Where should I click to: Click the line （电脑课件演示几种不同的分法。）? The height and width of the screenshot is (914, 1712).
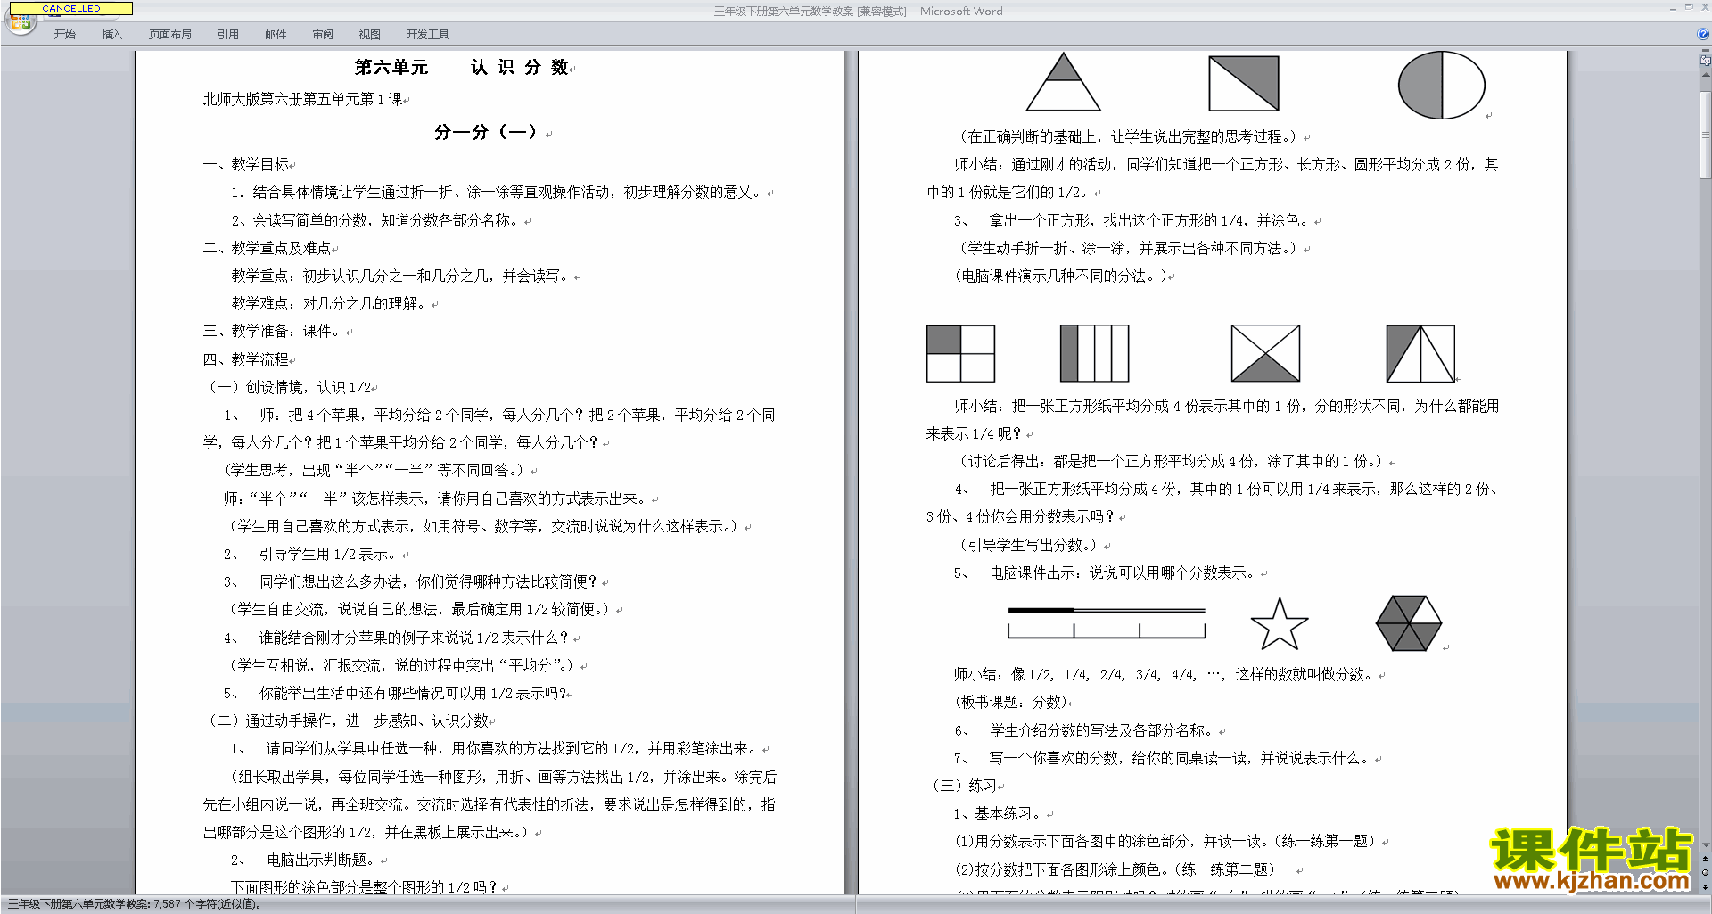[1060, 276]
